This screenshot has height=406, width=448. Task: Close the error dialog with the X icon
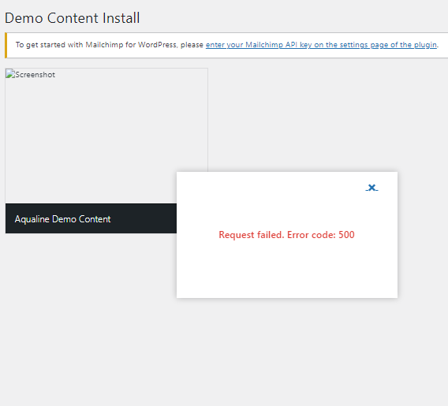point(371,188)
